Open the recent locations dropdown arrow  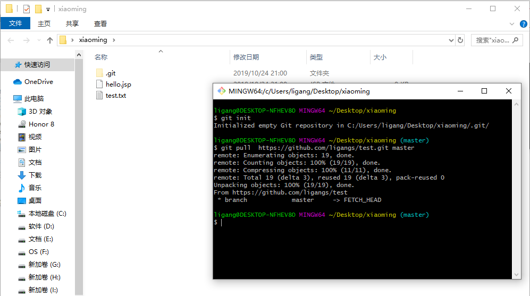coord(39,40)
